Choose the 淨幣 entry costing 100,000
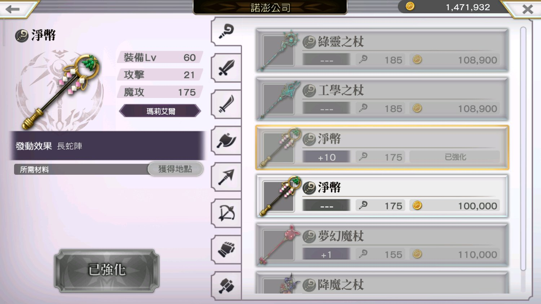The height and width of the screenshot is (304, 541). click(382, 196)
